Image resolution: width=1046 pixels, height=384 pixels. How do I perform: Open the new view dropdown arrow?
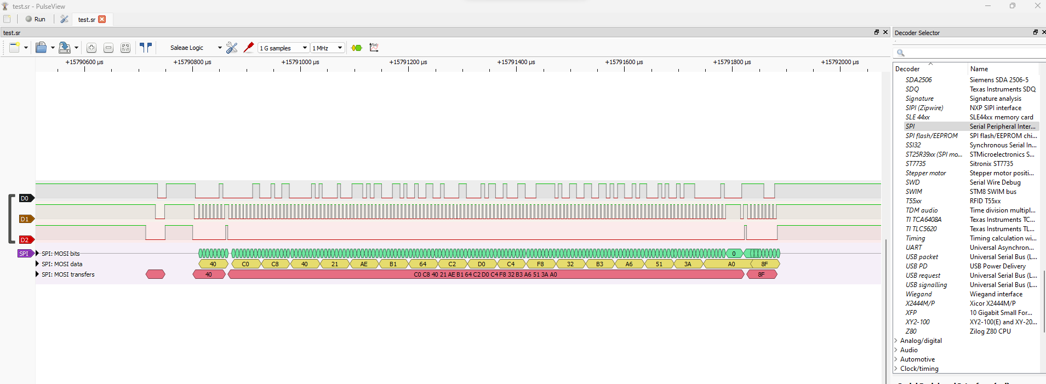[x=26, y=48]
